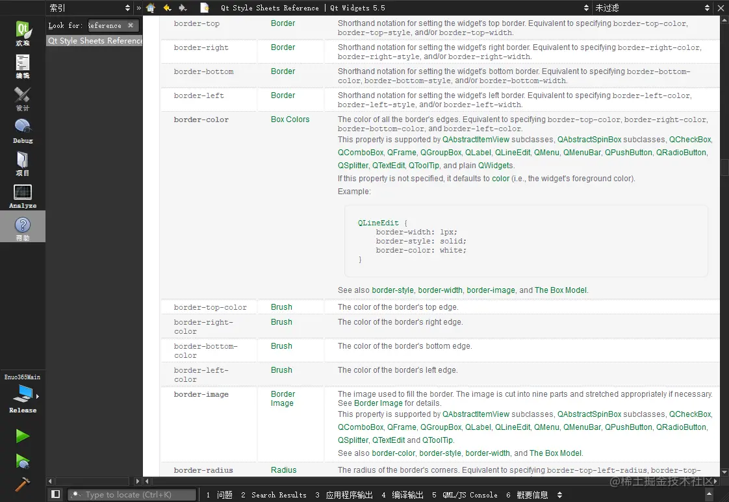Screen dimensions: 729x502
Task: Click the vertical scrollbar thumb of the help page
Action: (x=724, y=168)
